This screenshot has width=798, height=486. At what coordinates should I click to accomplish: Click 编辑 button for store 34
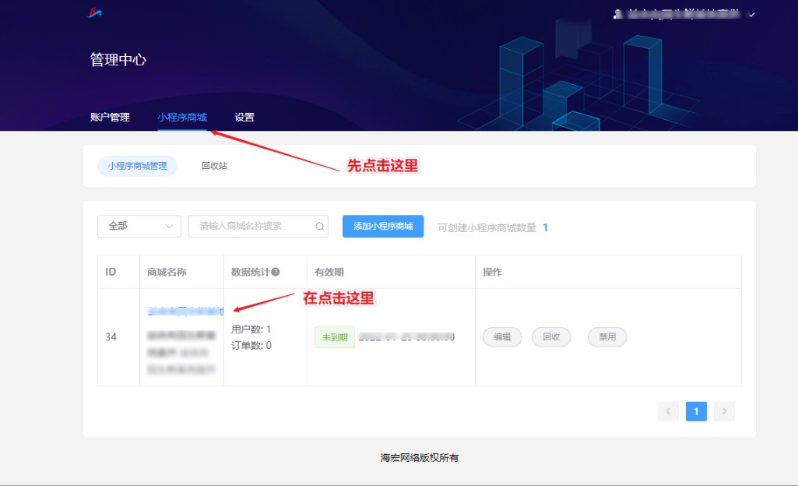tap(502, 337)
